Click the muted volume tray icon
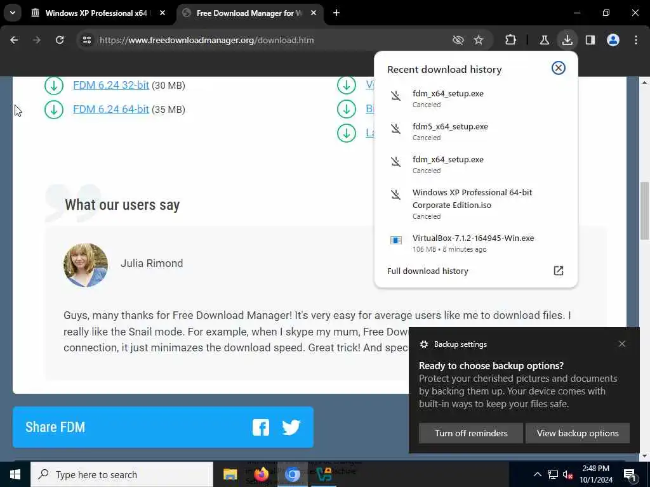This screenshot has width=650, height=487. (568, 474)
